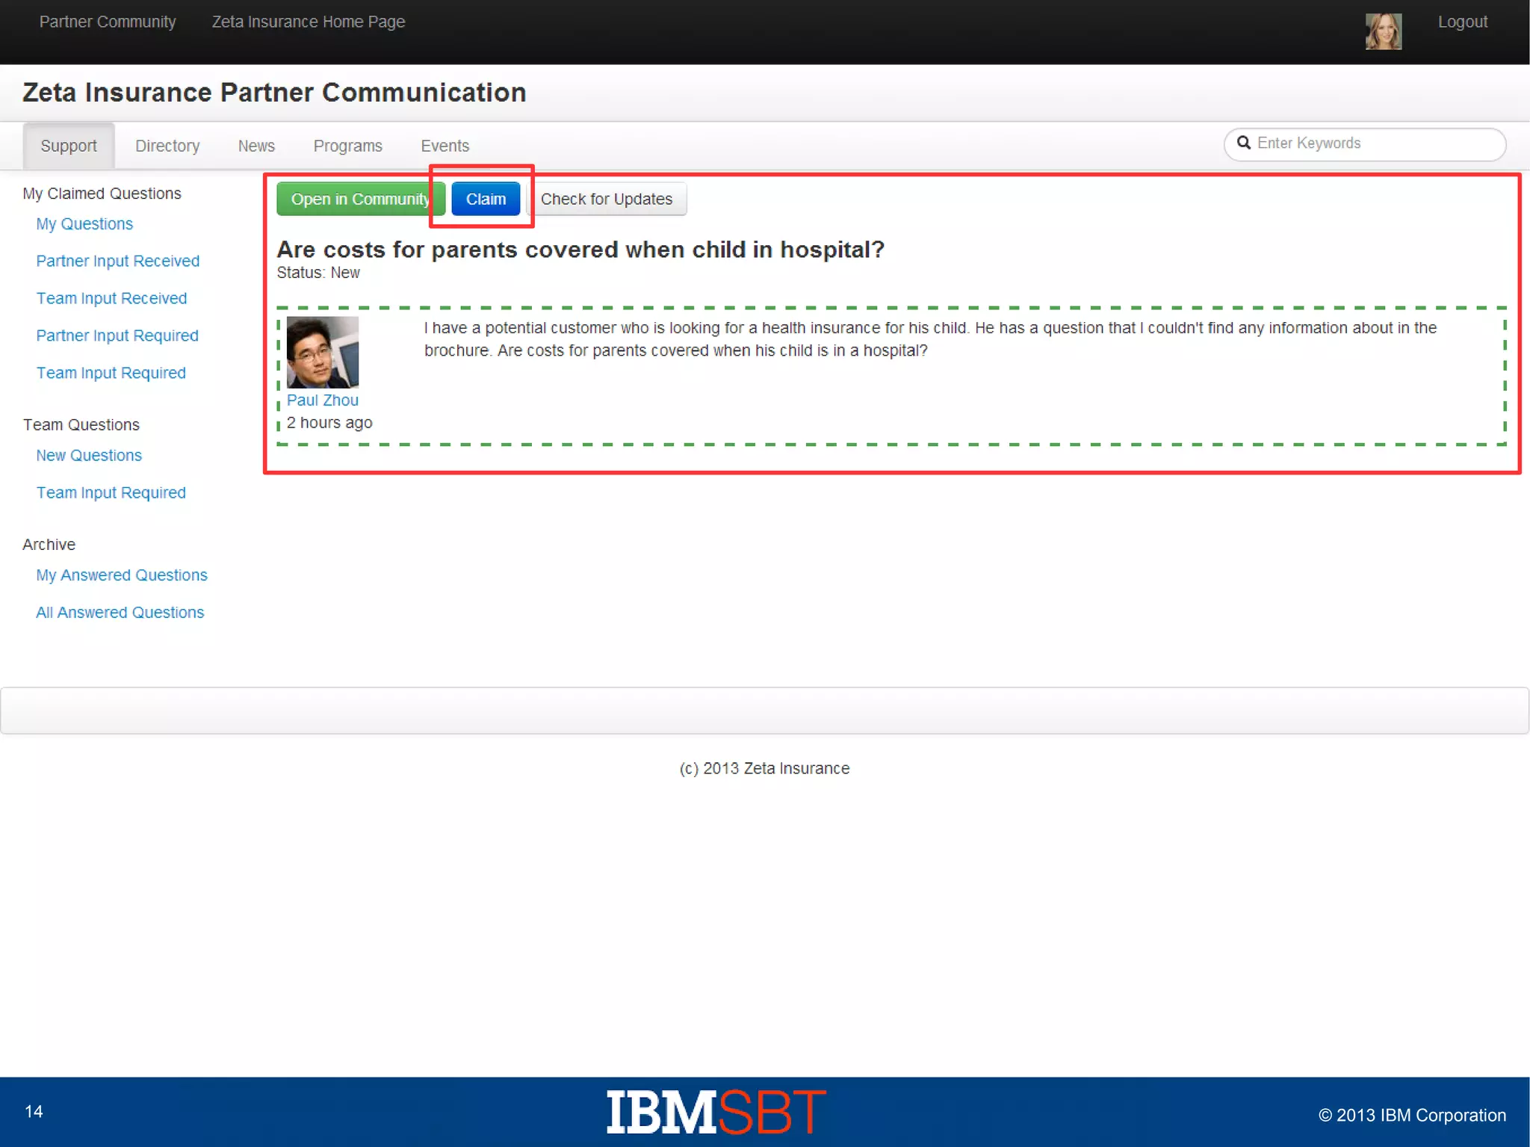Click the '2 hours ago' timestamp

pyautogui.click(x=329, y=422)
